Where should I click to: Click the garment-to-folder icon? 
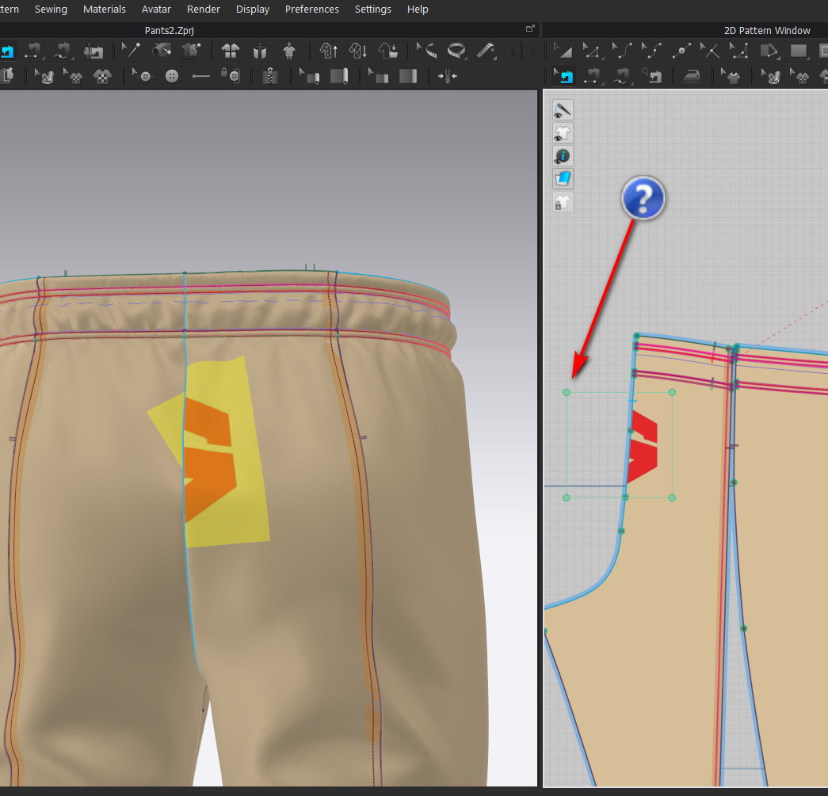point(388,51)
